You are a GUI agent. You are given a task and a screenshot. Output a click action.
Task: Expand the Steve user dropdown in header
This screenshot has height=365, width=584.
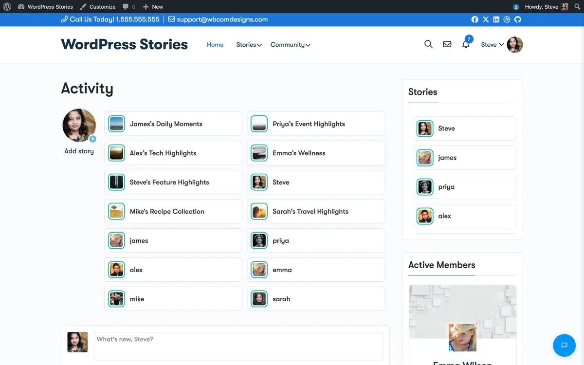pyautogui.click(x=493, y=45)
